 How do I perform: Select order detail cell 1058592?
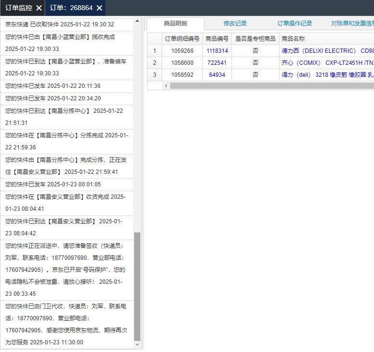pos(182,74)
